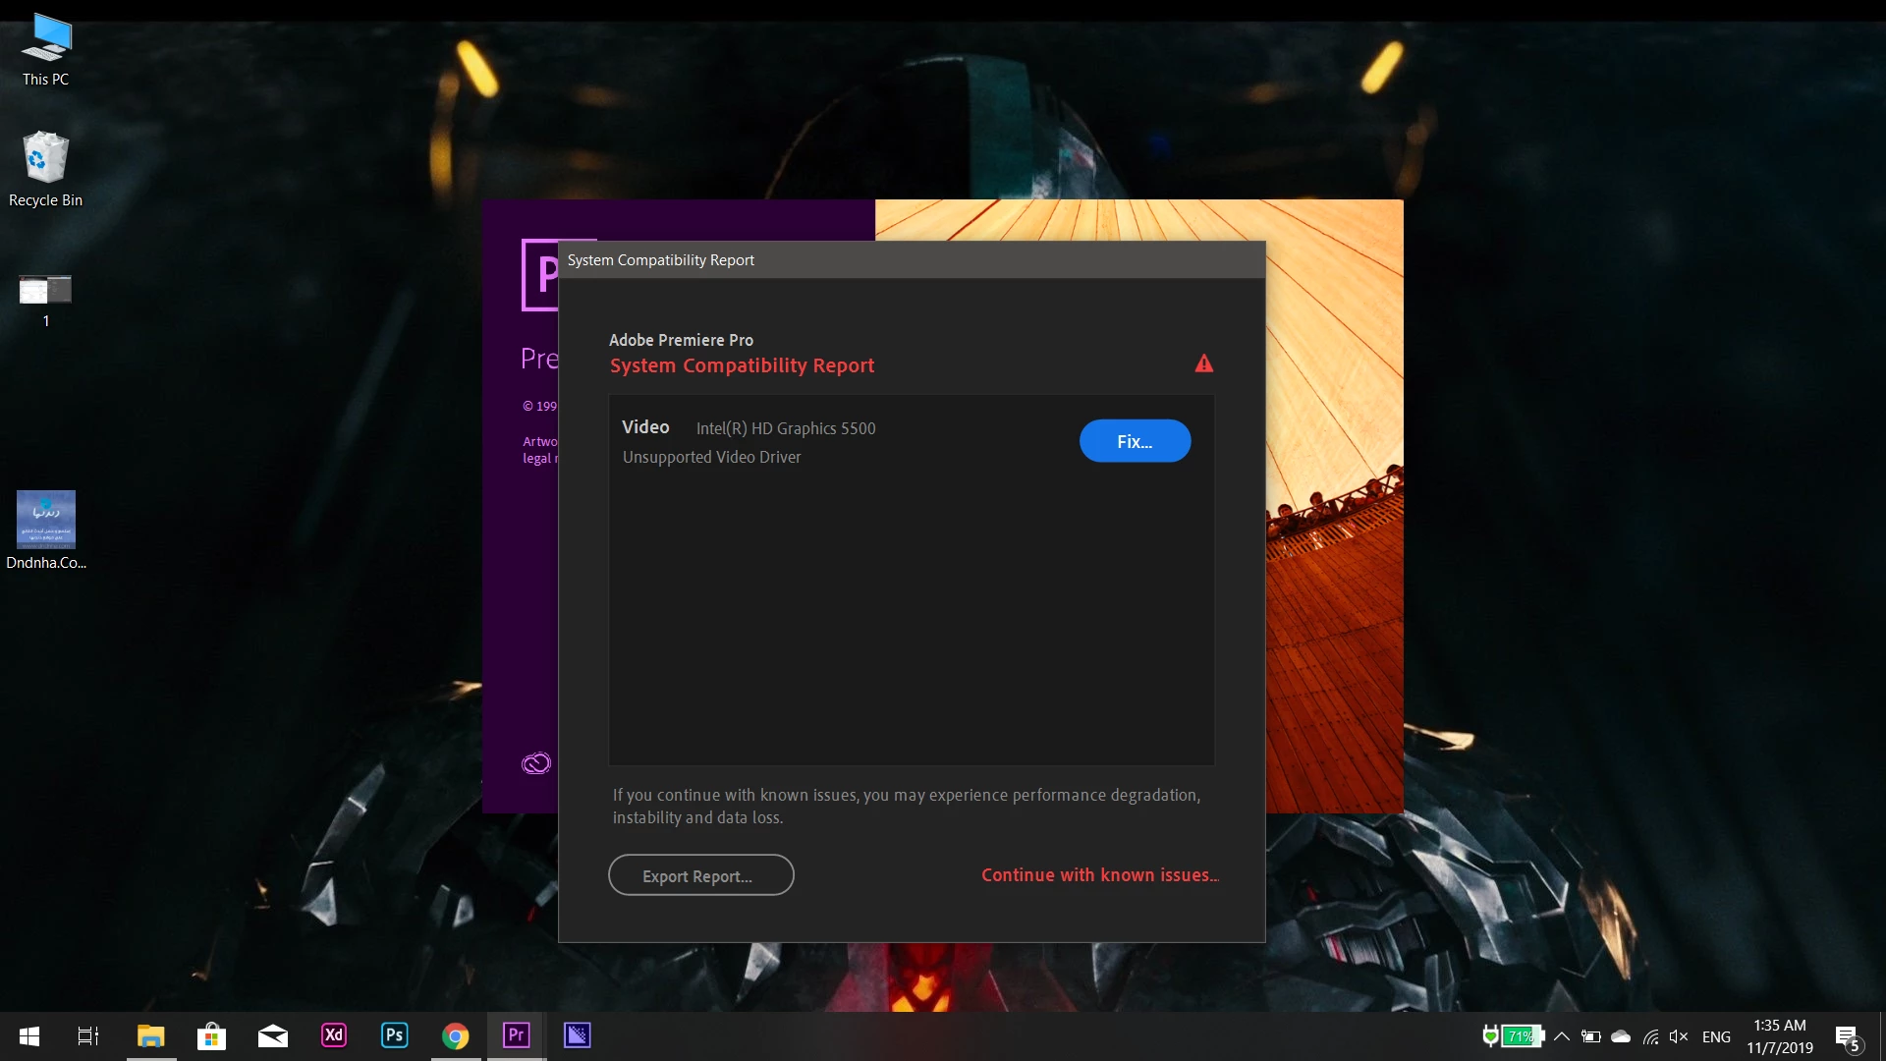Open the Windows Start menu

click(29, 1035)
